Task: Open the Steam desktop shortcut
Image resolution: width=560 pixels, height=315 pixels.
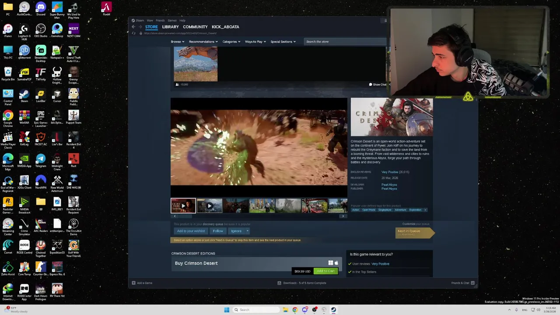Action: pos(24,96)
